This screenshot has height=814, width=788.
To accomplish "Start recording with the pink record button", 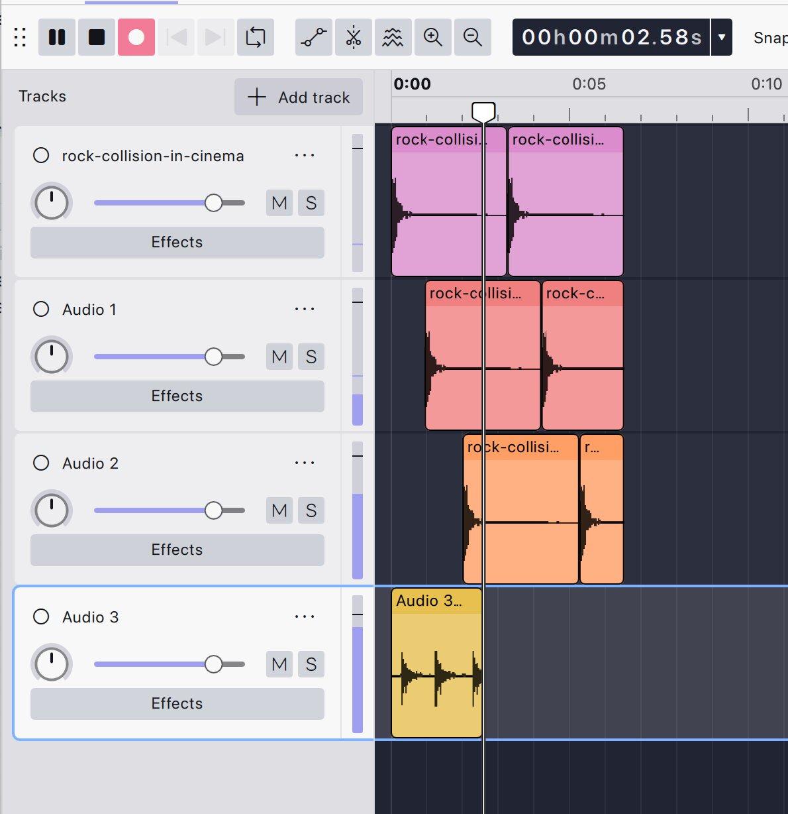I will 136,37.
